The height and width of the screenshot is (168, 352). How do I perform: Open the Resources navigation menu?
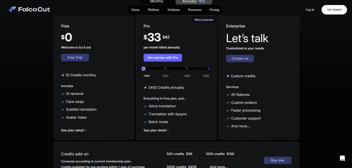(x=195, y=10)
